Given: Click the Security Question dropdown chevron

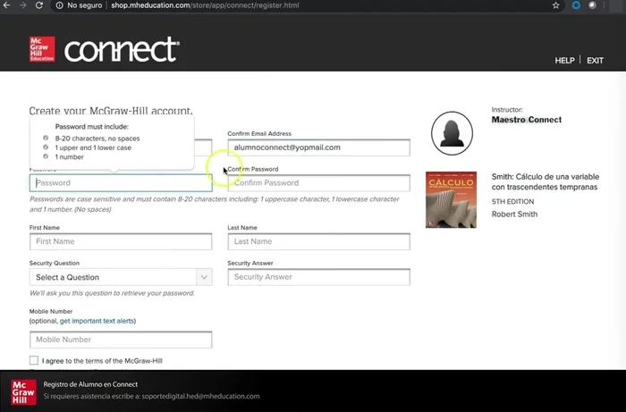Looking at the screenshot, I should click(x=204, y=277).
